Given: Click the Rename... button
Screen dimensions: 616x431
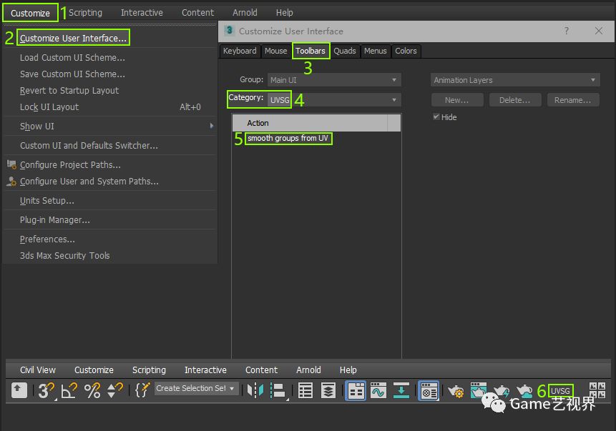Looking at the screenshot, I should pos(573,100).
